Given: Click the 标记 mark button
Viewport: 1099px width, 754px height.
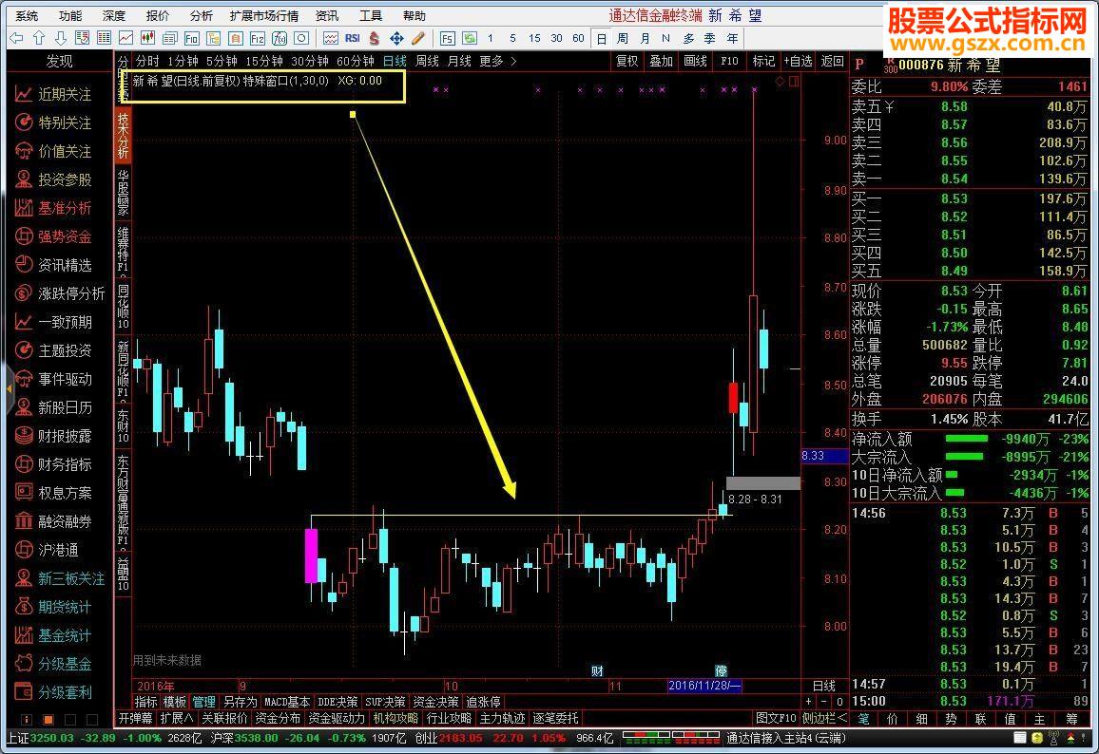Looking at the screenshot, I should pos(763,62).
